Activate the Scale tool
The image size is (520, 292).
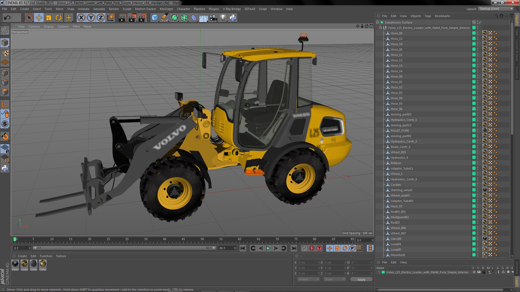[49, 18]
